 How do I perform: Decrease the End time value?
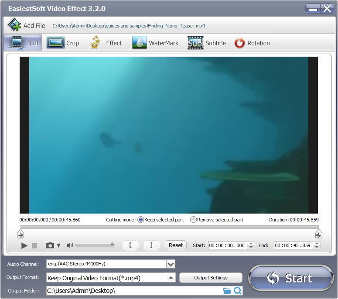pyautogui.click(x=317, y=247)
